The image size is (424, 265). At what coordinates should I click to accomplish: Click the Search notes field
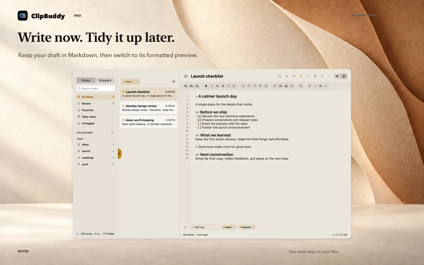[95, 88]
